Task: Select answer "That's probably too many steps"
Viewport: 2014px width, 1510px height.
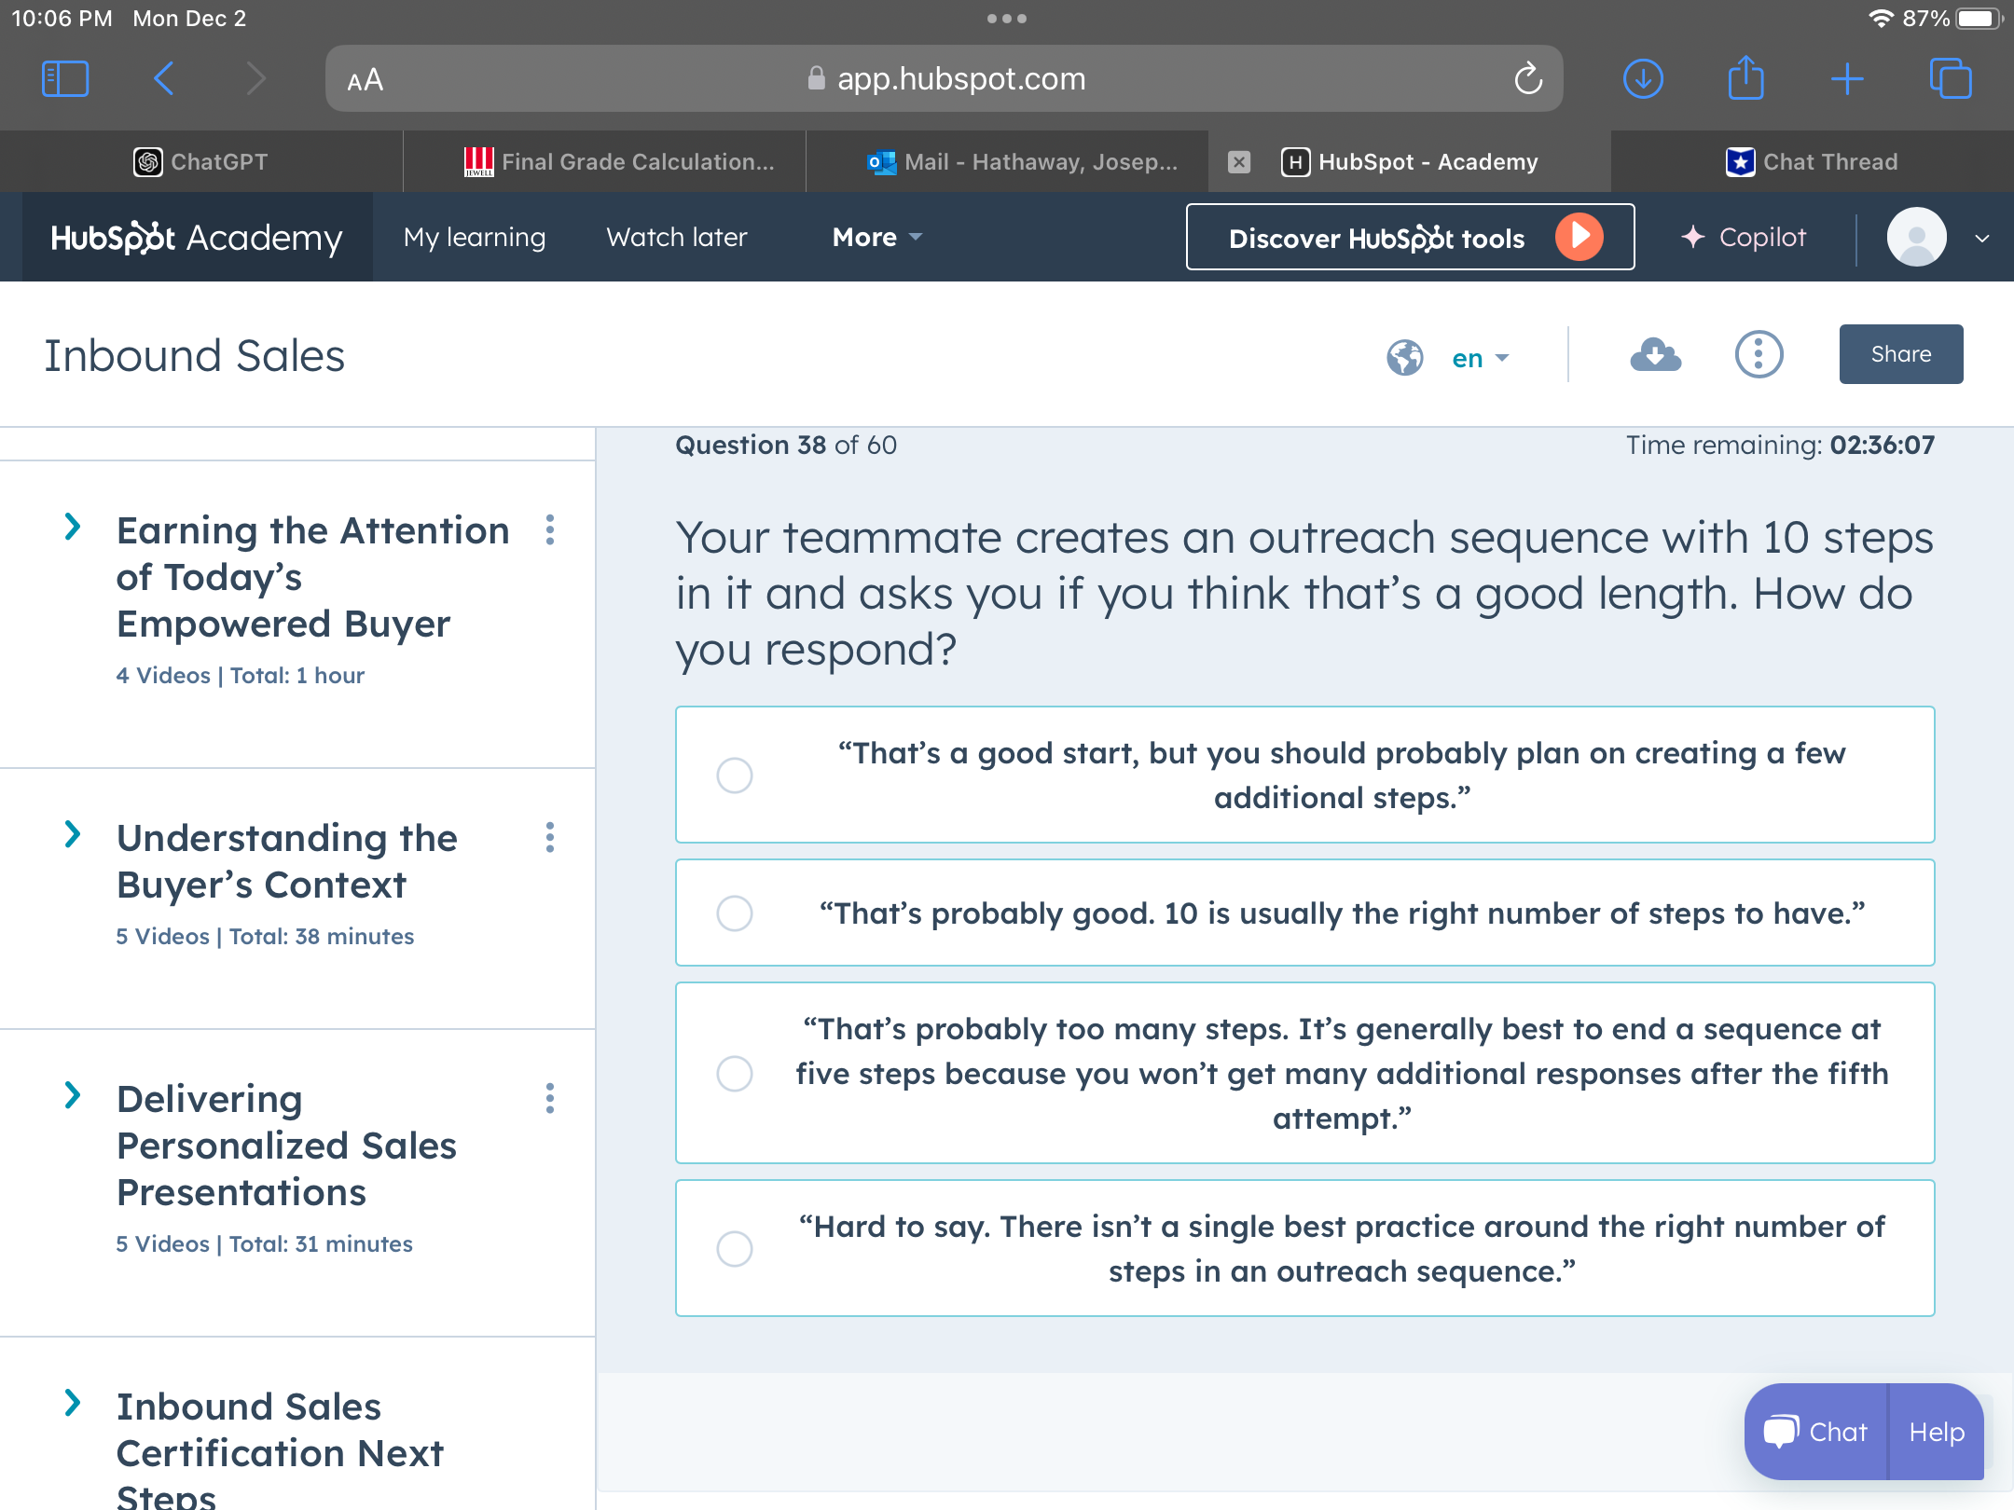Action: click(735, 1074)
